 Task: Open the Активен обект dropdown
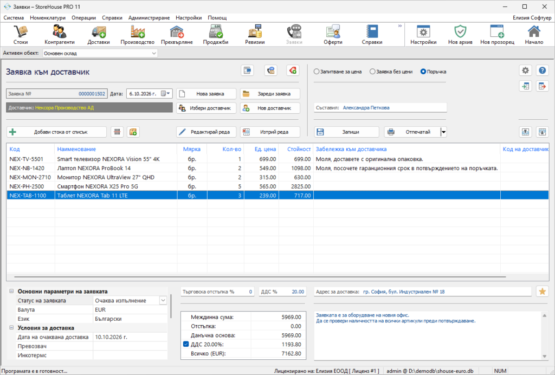pyautogui.click(x=153, y=54)
